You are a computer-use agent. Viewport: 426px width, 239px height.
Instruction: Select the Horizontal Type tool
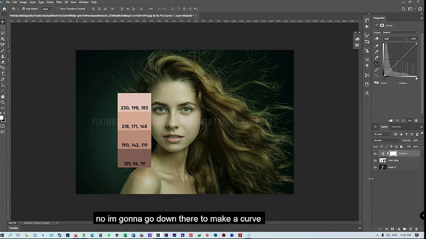coord(3,73)
